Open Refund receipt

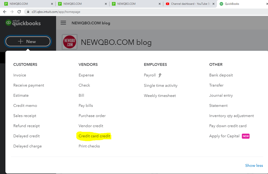point(27,126)
